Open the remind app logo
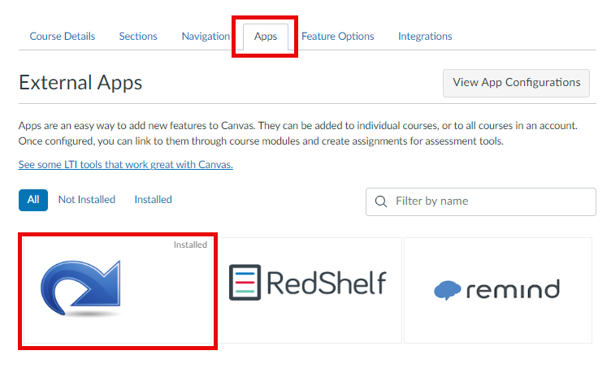Image resolution: width=611 pixels, height=368 pixels. [x=497, y=290]
